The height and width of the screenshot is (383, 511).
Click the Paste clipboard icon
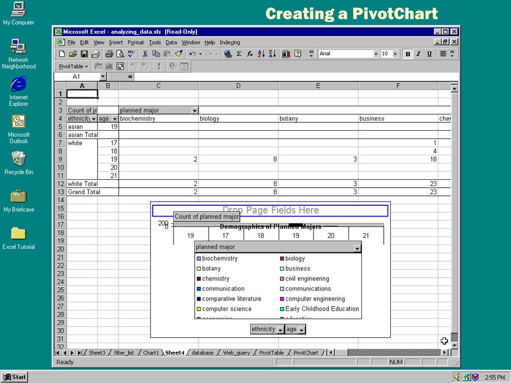click(167, 54)
